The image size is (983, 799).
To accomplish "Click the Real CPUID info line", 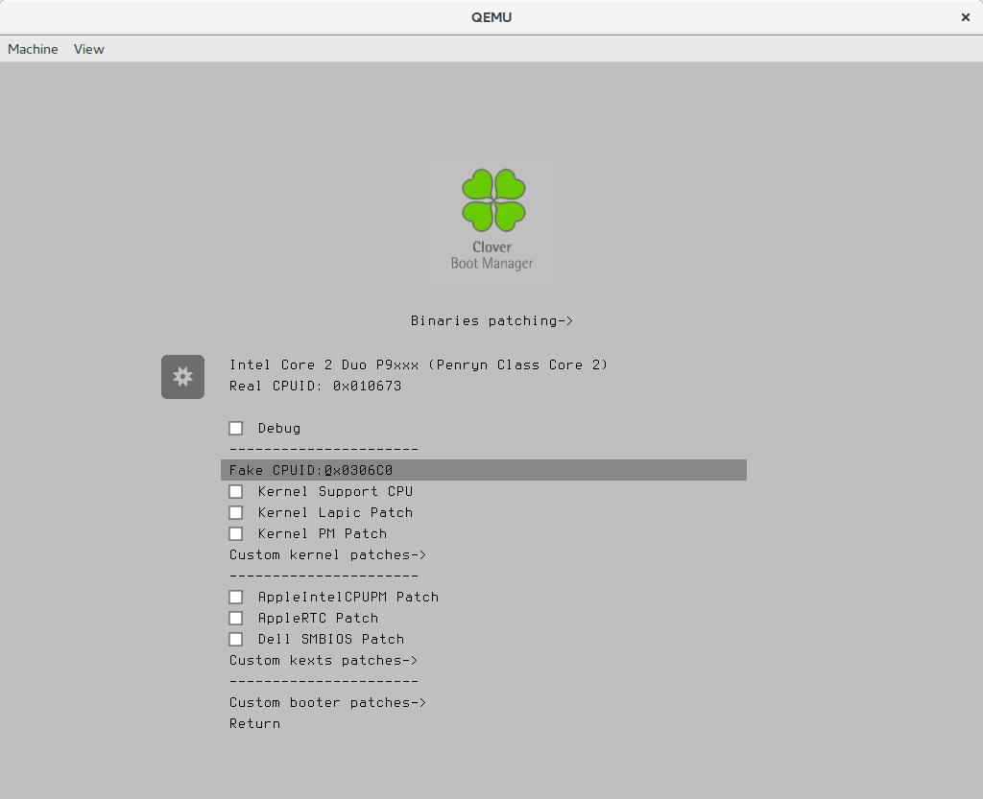I will click(315, 386).
